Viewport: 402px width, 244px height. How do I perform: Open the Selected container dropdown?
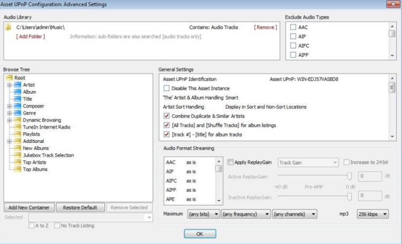tap(91, 217)
